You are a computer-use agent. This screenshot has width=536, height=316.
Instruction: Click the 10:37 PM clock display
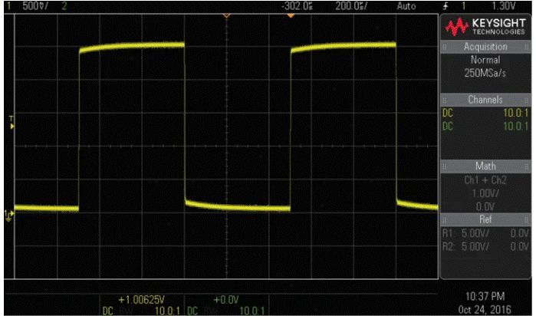(485, 295)
